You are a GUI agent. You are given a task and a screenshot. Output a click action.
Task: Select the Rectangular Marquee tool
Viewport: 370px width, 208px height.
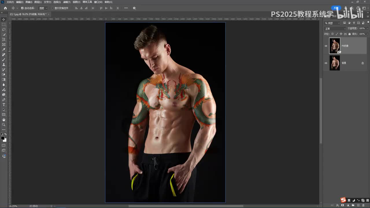point(4,25)
